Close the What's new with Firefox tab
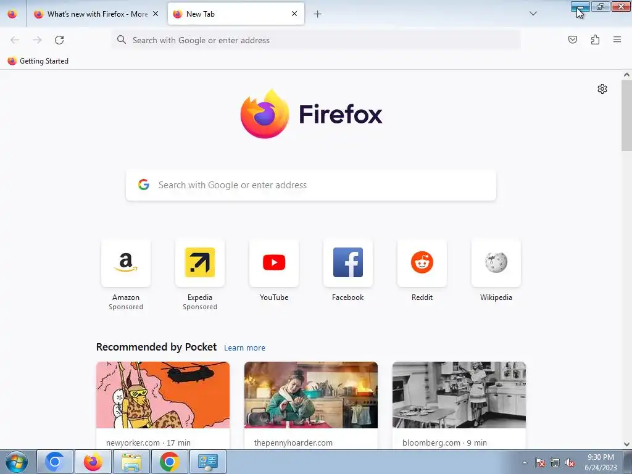Image resolution: width=632 pixels, height=474 pixels. [x=156, y=14]
